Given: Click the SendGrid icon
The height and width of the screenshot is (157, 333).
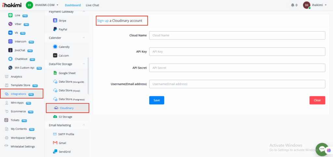Looking at the screenshot, I should 55,151.
